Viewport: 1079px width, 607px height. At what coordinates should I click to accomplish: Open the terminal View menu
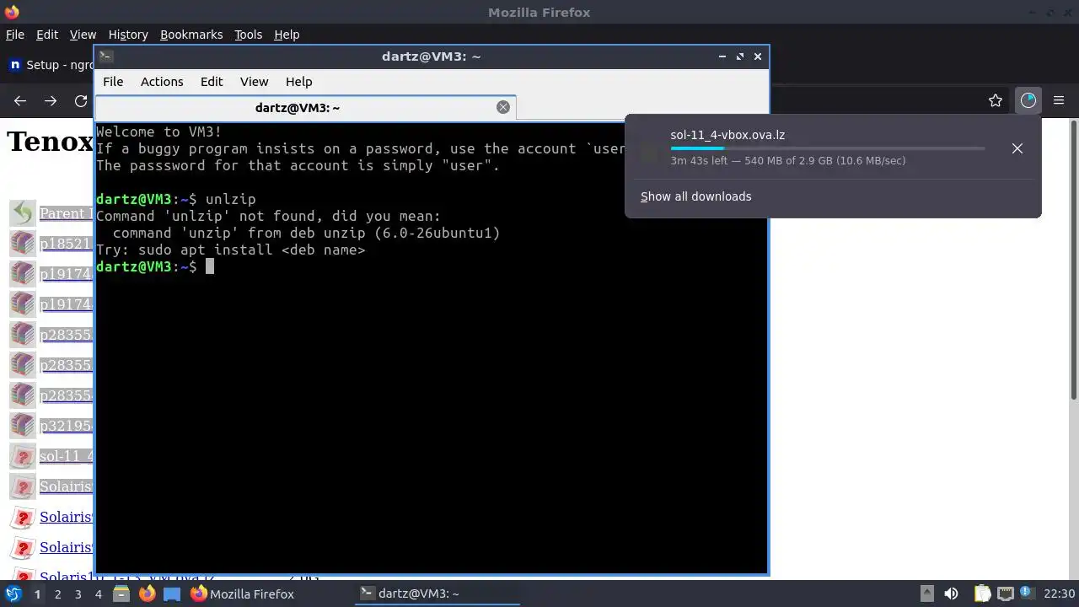pyautogui.click(x=254, y=82)
